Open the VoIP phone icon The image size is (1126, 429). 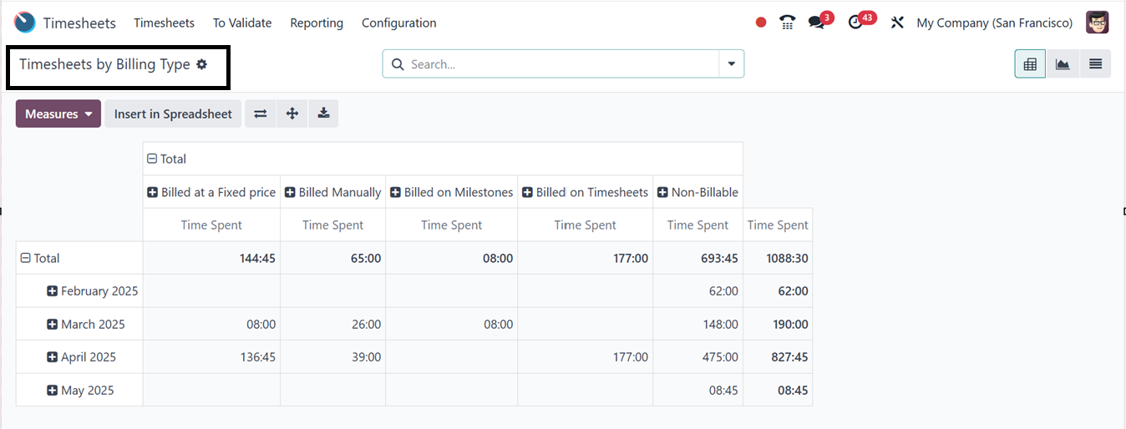787,23
